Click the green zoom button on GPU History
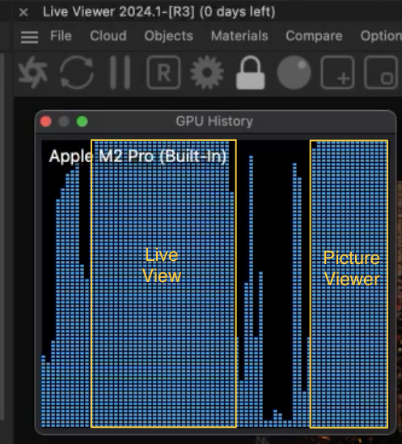402x444 pixels. [x=82, y=122]
